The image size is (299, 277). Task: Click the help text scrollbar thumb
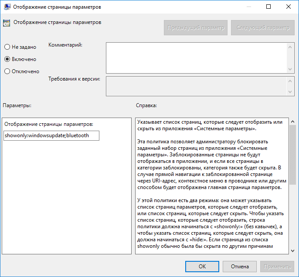pos(293,155)
